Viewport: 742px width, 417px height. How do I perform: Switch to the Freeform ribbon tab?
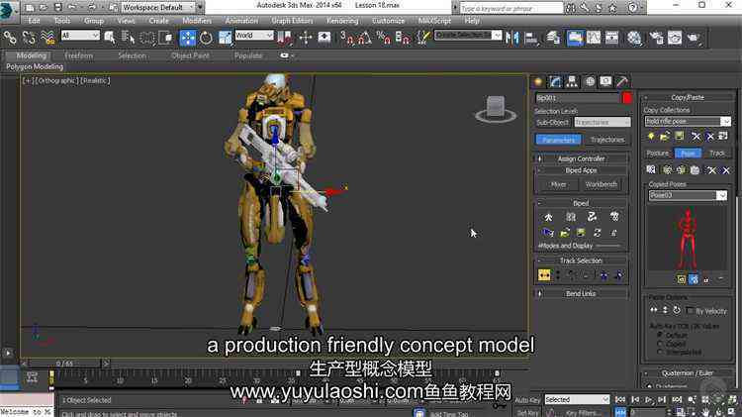79,55
